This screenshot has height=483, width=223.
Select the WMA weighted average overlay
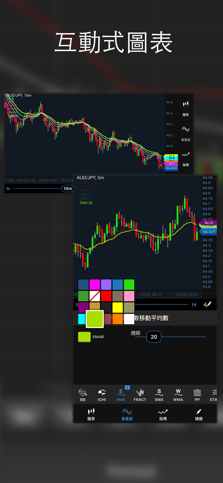tap(178, 395)
